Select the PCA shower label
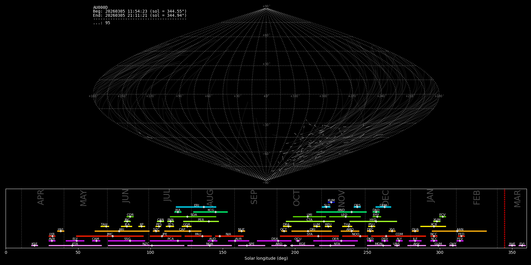The image size is (531, 265). [171, 239]
